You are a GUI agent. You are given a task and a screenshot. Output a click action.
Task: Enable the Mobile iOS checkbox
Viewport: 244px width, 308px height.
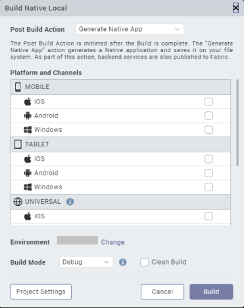(x=208, y=102)
